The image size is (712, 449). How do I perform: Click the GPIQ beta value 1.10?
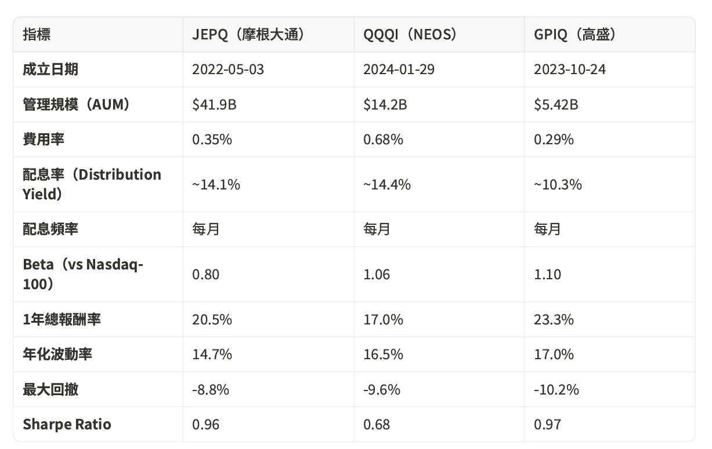coord(548,274)
